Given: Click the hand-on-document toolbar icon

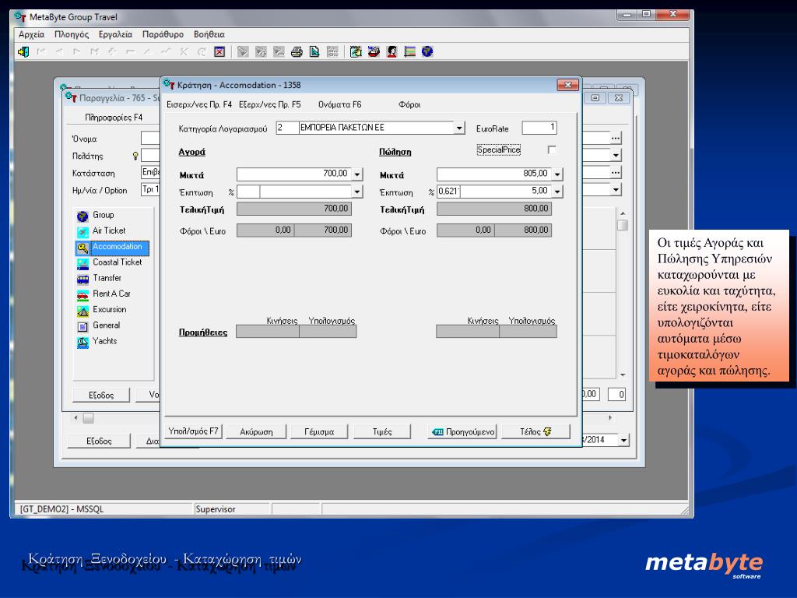Looking at the screenshot, I should (x=356, y=51).
